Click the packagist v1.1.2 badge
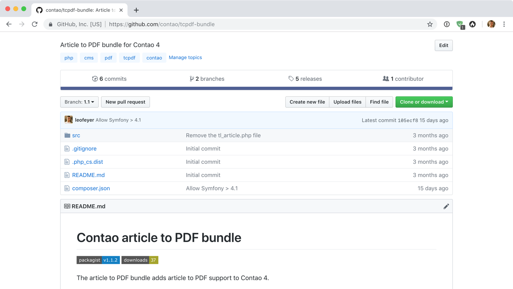 [x=98, y=260]
